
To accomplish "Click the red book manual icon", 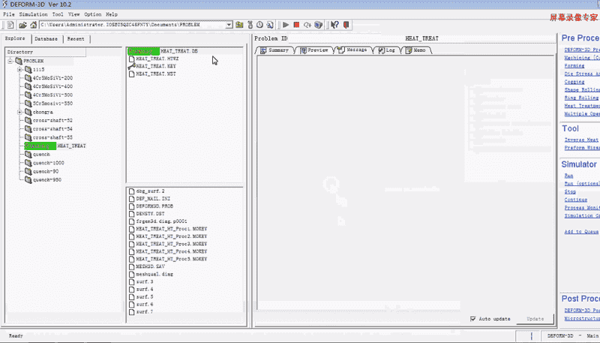I will pos(346,25).
